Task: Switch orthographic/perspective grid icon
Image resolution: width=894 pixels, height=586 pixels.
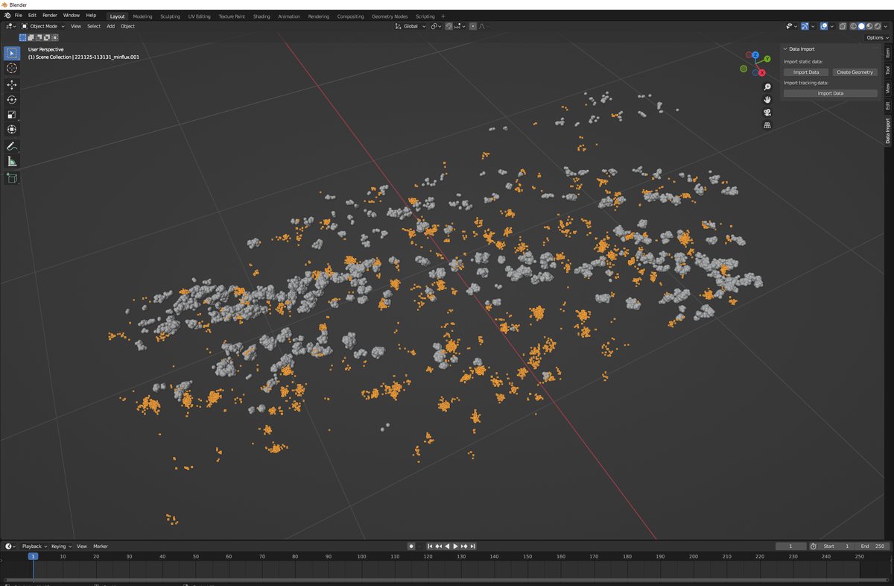Action: 767,125
